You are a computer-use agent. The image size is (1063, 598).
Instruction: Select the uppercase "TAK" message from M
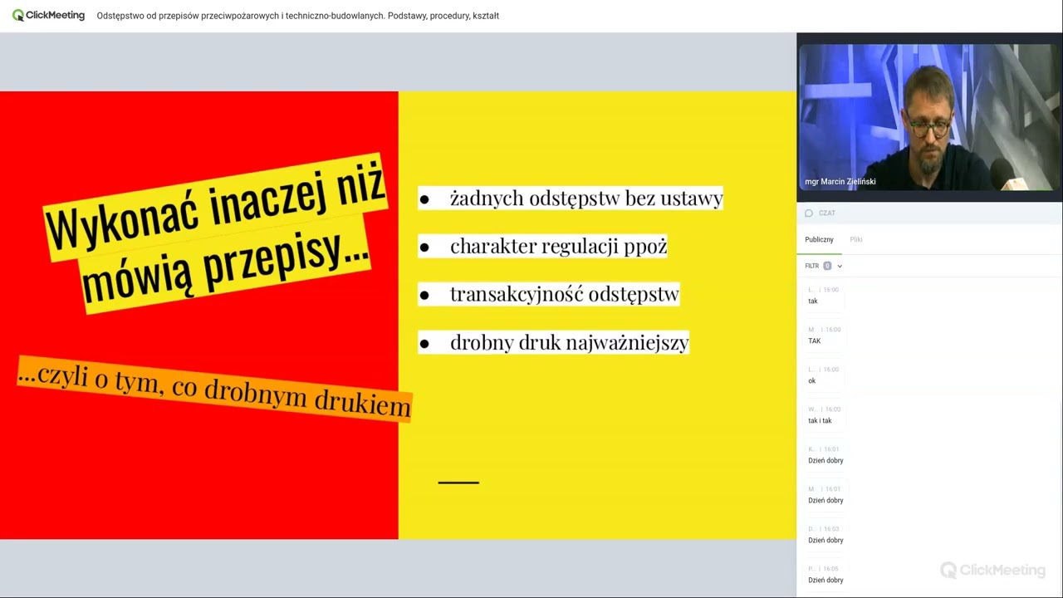click(814, 341)
